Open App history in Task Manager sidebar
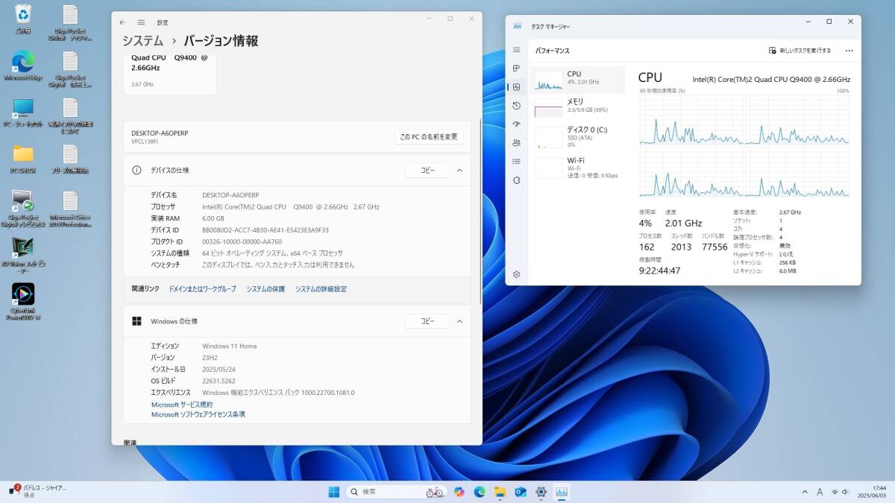This screenshot has height=503, width=895. tap(516, 106)
